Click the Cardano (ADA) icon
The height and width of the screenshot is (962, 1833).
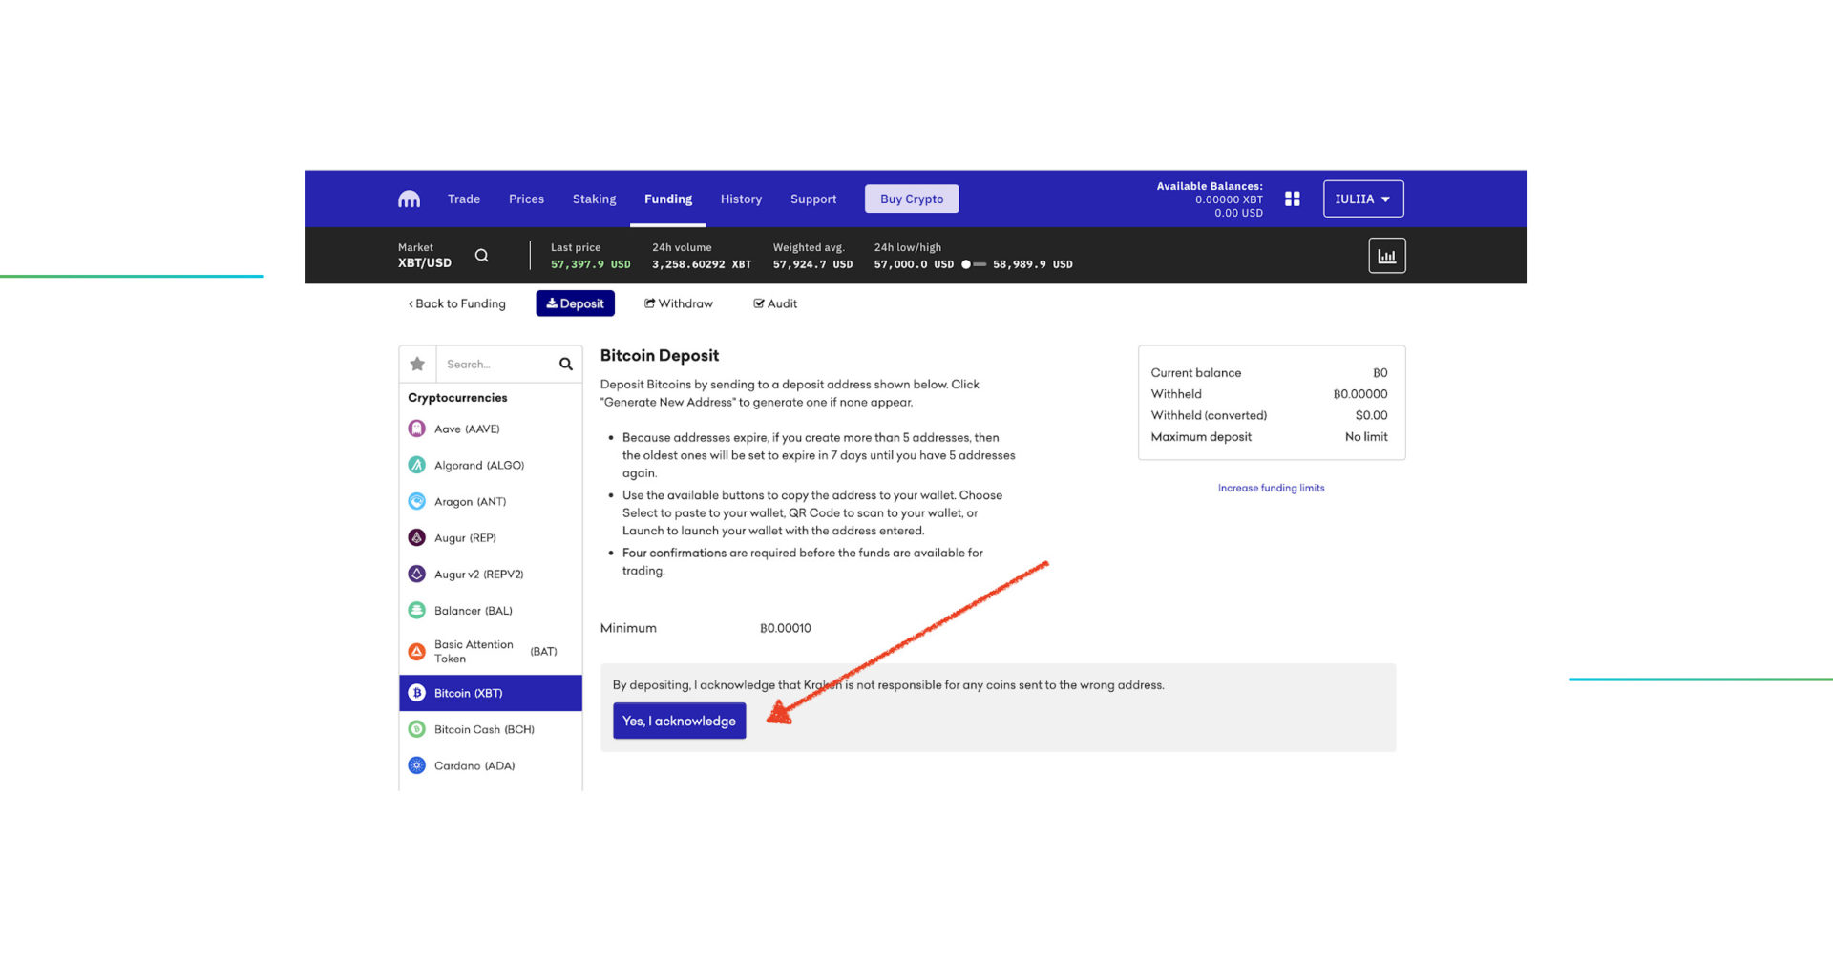click(417, 764)
